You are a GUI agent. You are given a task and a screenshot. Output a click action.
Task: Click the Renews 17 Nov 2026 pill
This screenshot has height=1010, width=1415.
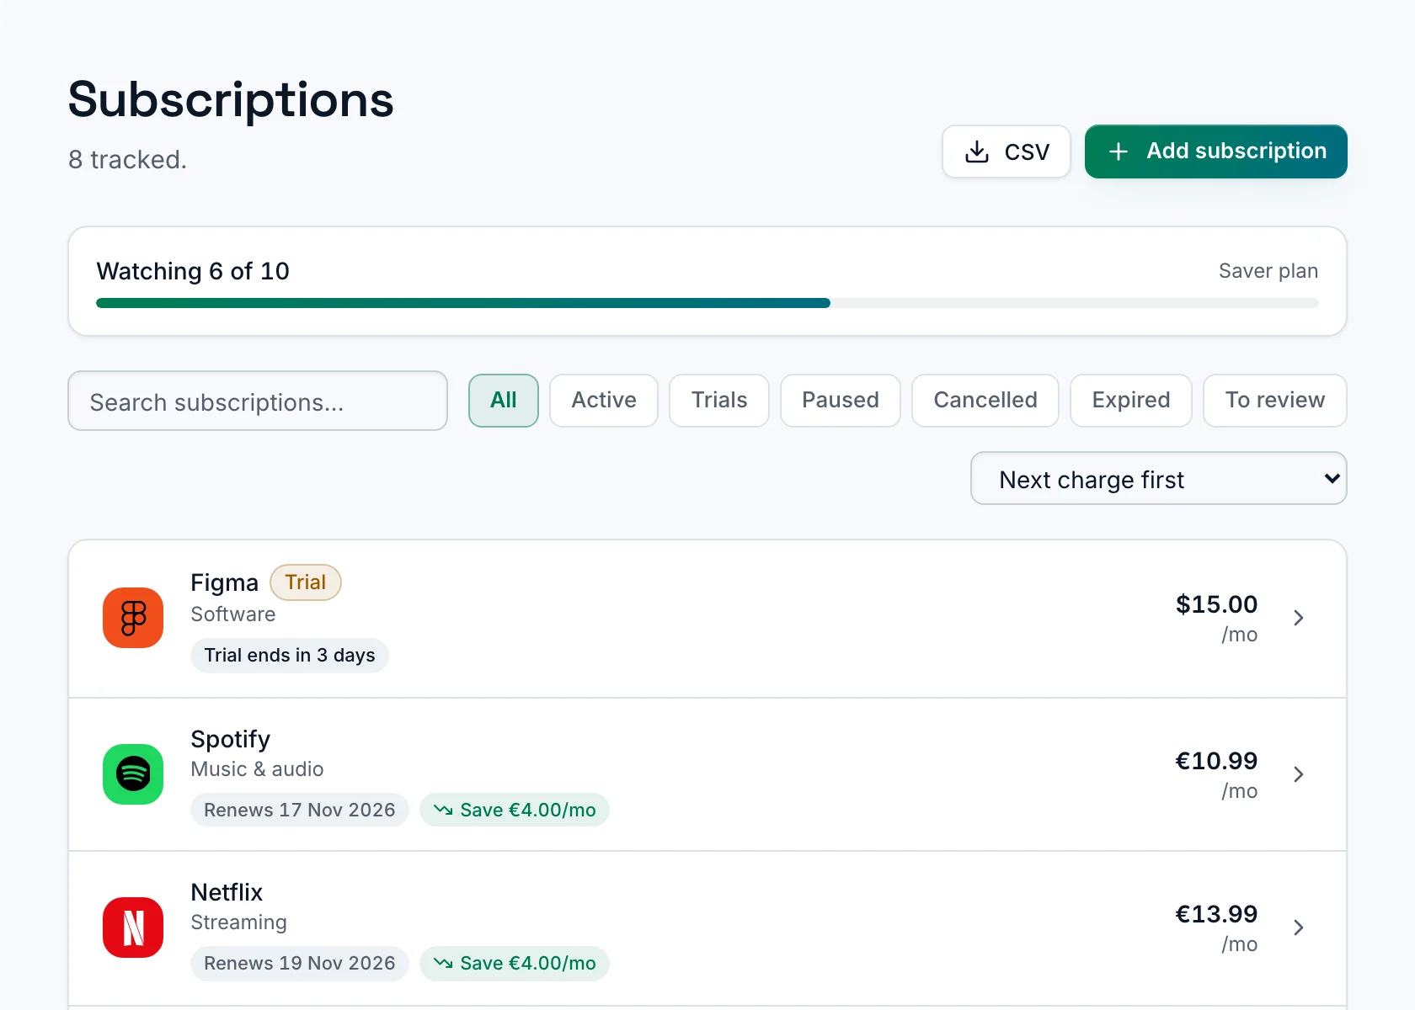[300, 810]
